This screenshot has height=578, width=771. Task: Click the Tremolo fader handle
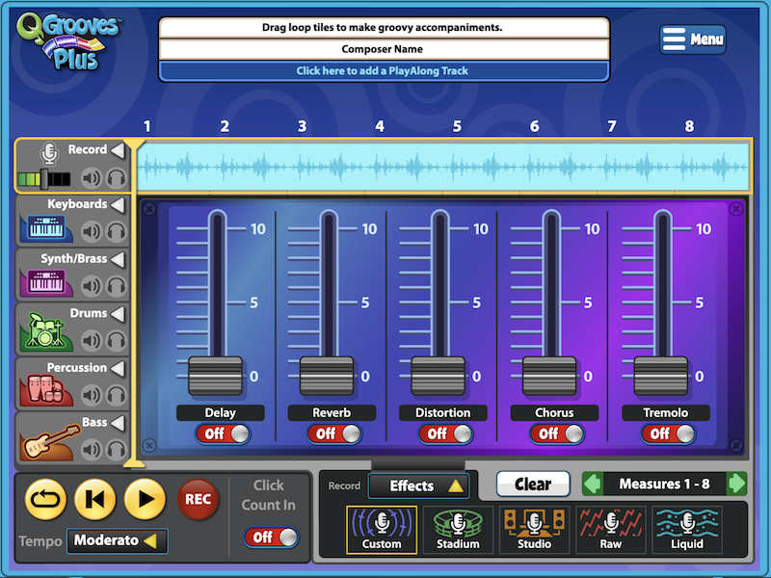pos(661,376)
